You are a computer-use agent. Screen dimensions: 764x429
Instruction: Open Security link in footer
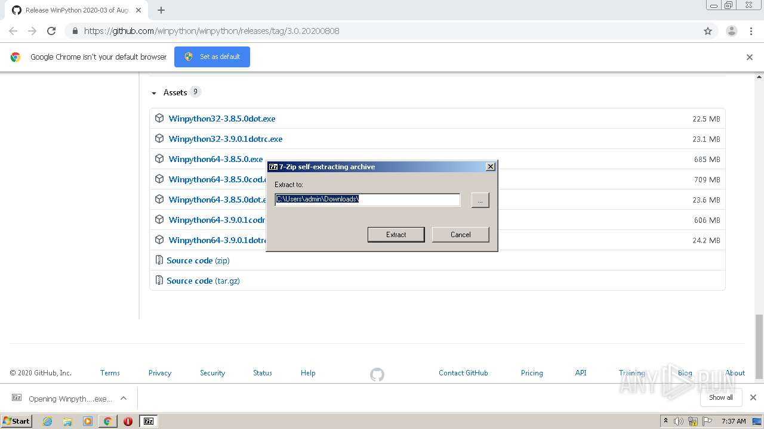pos(212,373)
